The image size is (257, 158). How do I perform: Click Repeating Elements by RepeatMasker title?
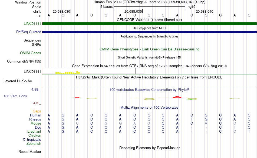pyautogui.click(x=149, y=148)
